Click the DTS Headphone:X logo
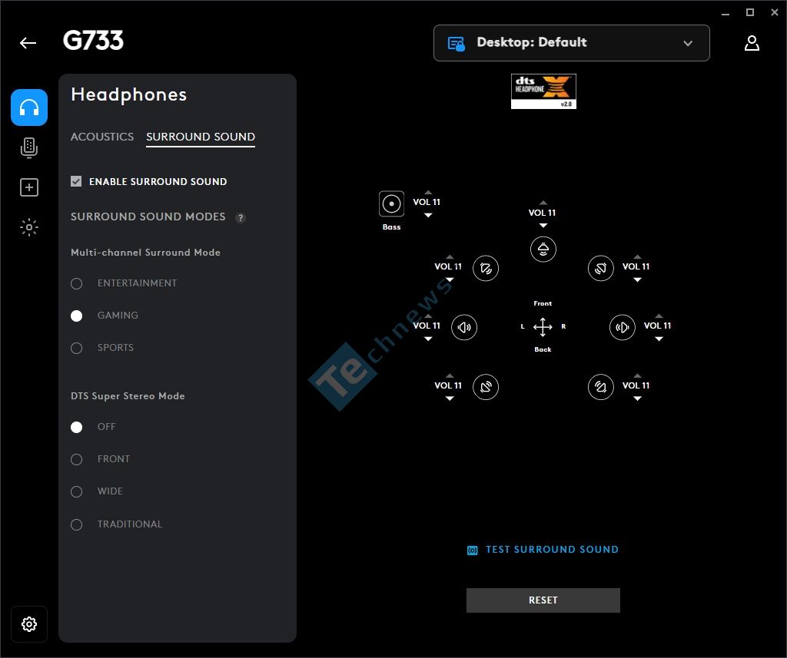 (543, 91)
